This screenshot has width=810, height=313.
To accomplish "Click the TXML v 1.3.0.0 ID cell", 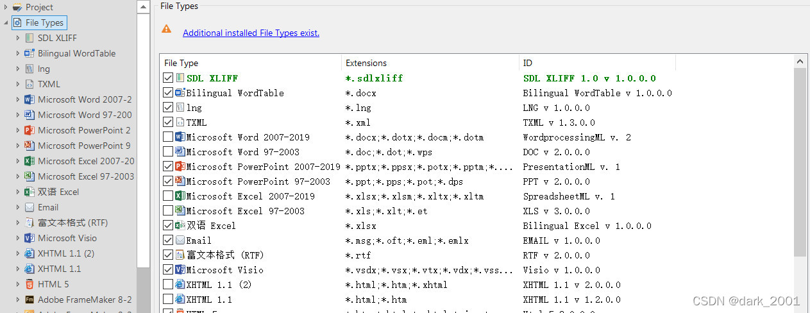I will tap(559, 123).
